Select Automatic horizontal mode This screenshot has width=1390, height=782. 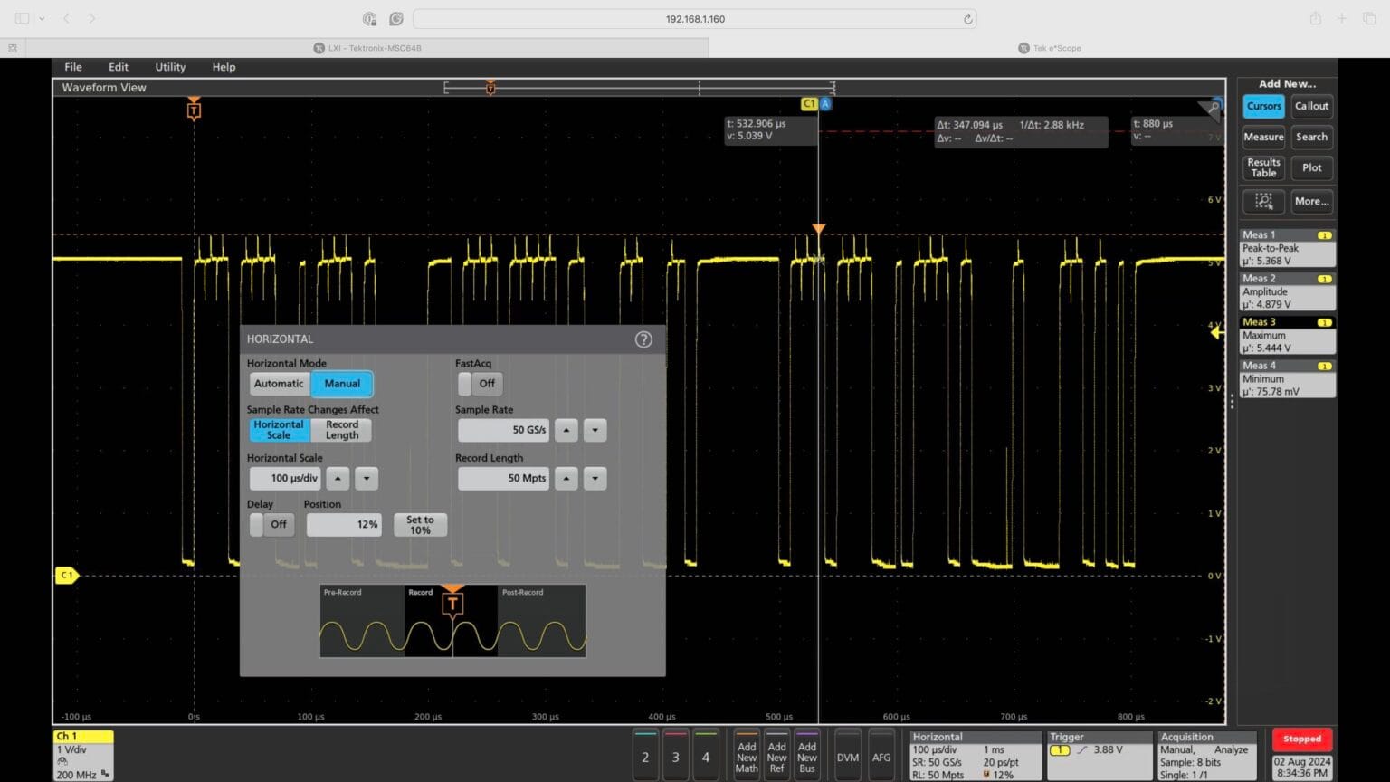tap(279, 384)
